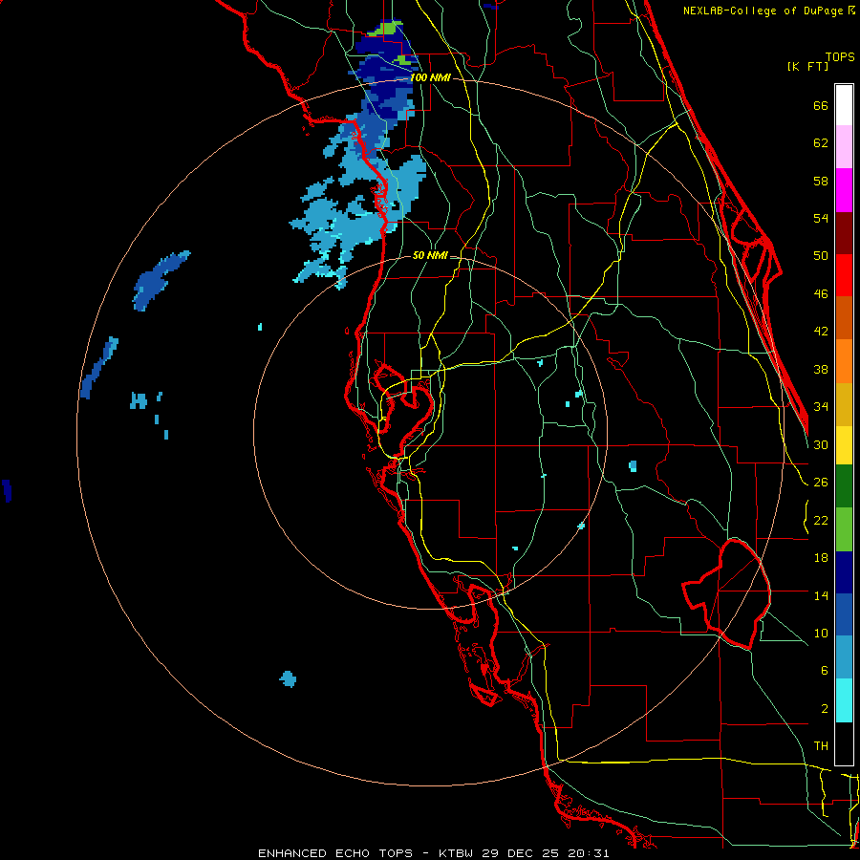Click the white swatch in the TOPS legend
Viewport: 860px width, 860px height.
tap(844, 105)
